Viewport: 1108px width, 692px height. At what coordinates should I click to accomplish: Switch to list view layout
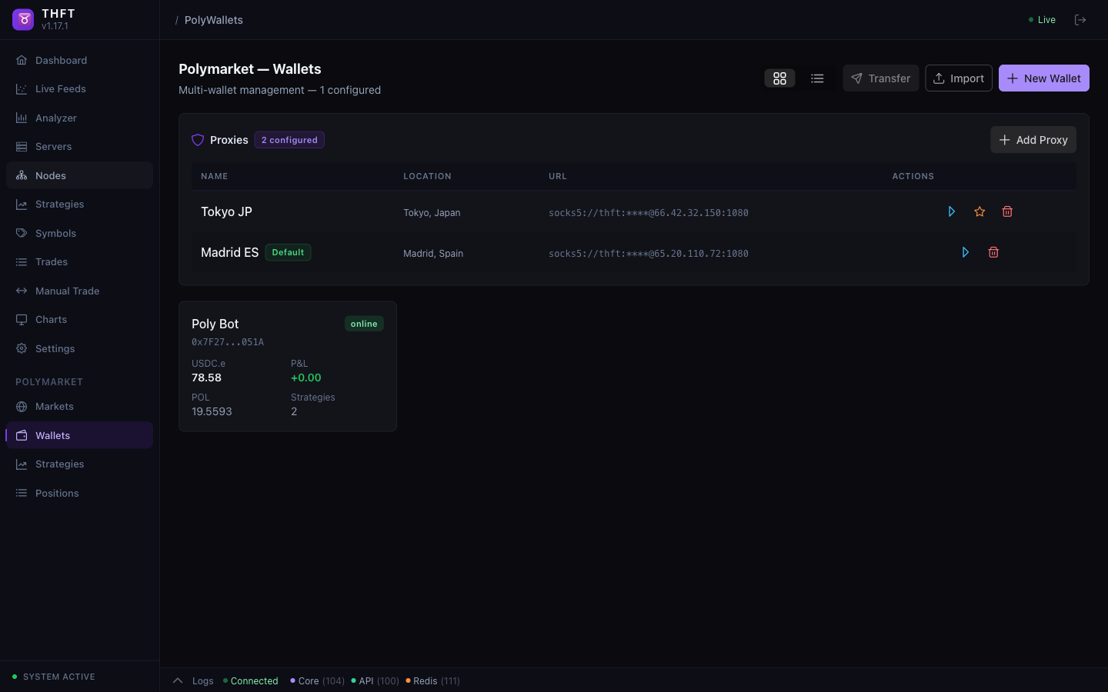click(817, 78)
